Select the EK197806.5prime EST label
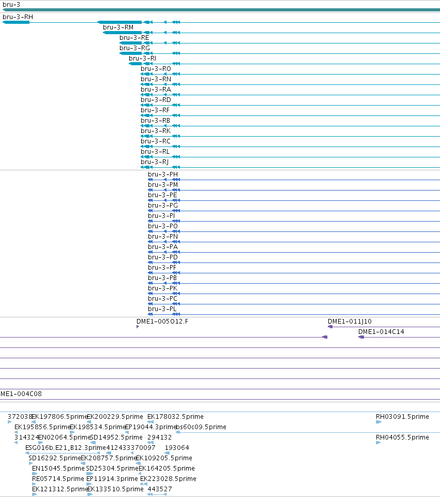 [x=59, y=417]
